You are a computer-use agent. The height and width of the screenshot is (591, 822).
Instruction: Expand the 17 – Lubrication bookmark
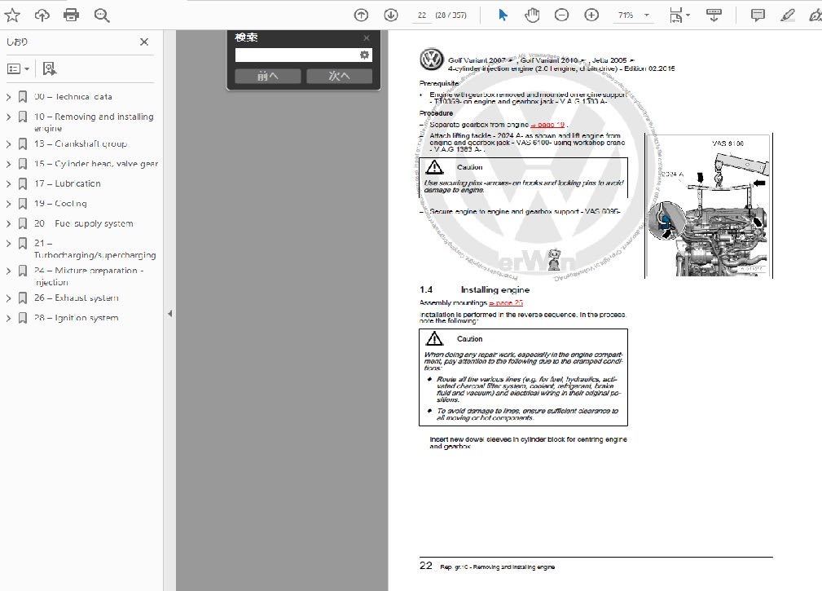coord(8,183)
